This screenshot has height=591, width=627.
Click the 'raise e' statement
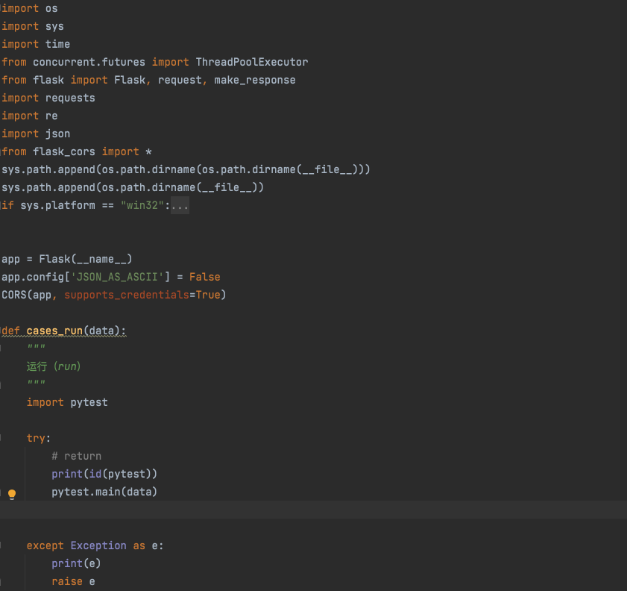coord(73,581)
